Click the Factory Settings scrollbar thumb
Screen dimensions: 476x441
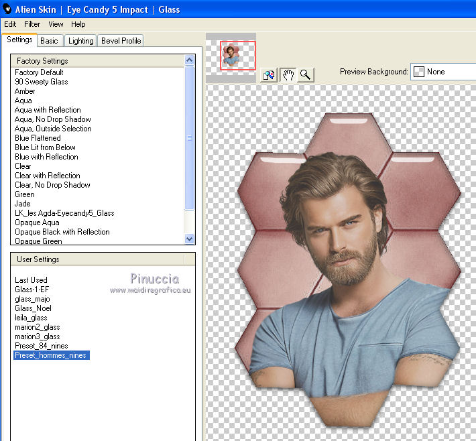click(190, 138)
